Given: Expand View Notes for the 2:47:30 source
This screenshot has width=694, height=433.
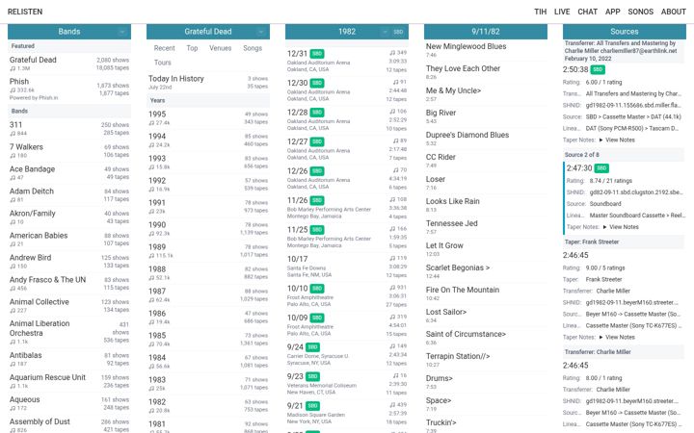Looking at the screenshot, I should (621, 227).
